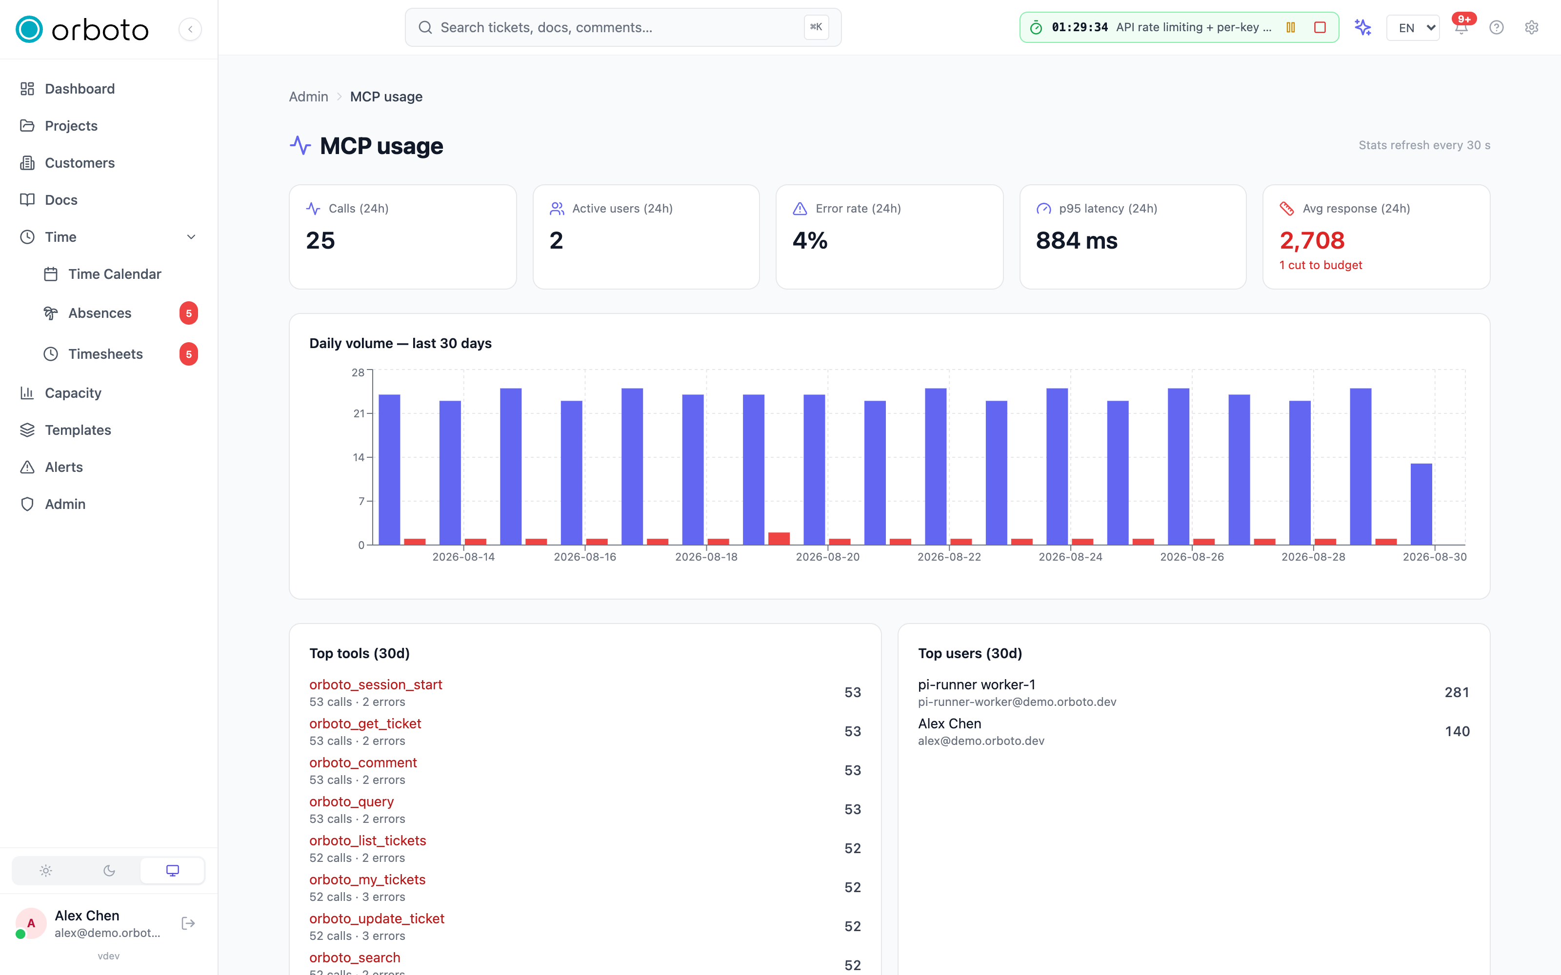Open Docs from the sidebar
The height and width of the screenshot is (975, 1561).
click(x=108, y=200)
